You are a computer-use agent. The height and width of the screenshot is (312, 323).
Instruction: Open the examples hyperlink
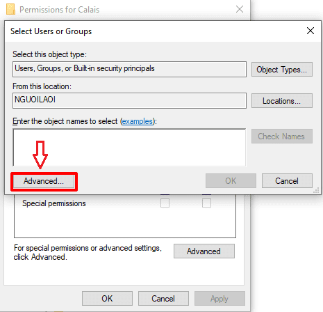click(138, 121)
